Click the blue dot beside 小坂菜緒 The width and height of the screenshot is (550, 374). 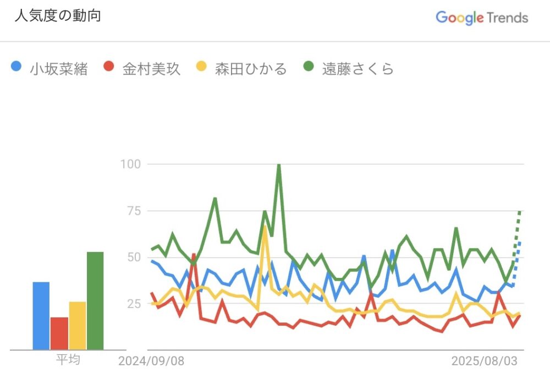coord(16,68)
